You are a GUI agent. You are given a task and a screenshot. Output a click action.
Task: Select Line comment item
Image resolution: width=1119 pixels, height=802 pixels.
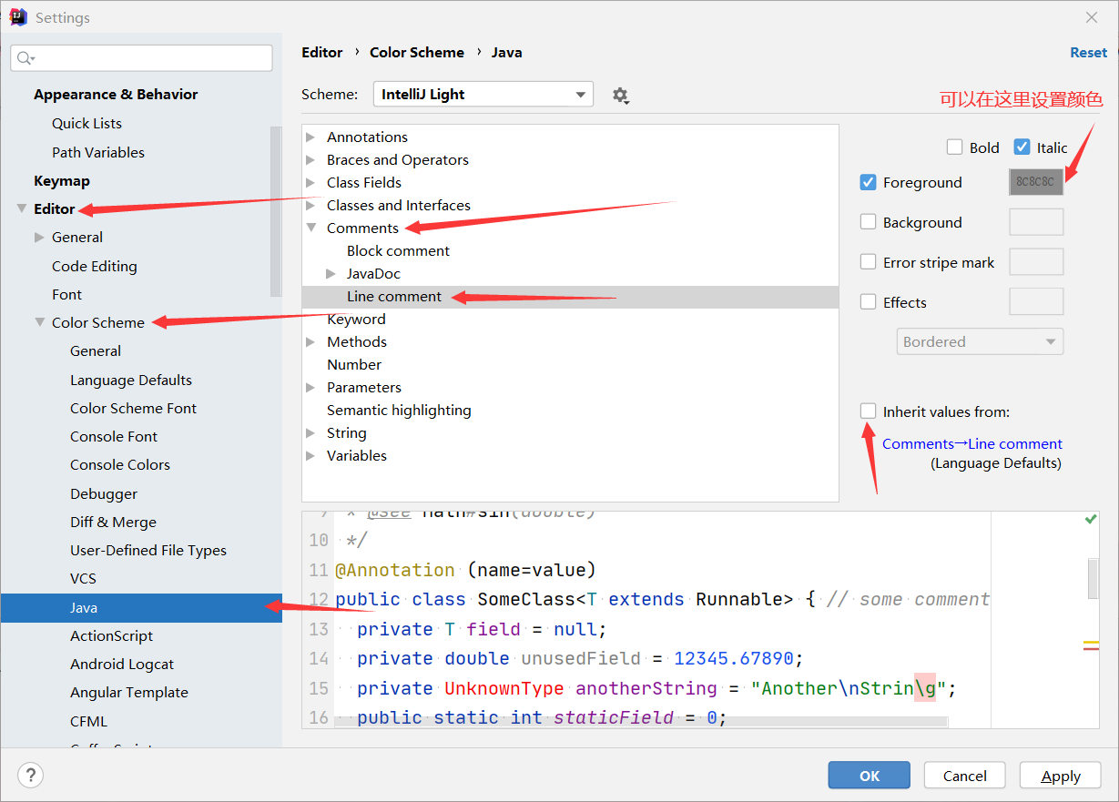coord(394,296)
